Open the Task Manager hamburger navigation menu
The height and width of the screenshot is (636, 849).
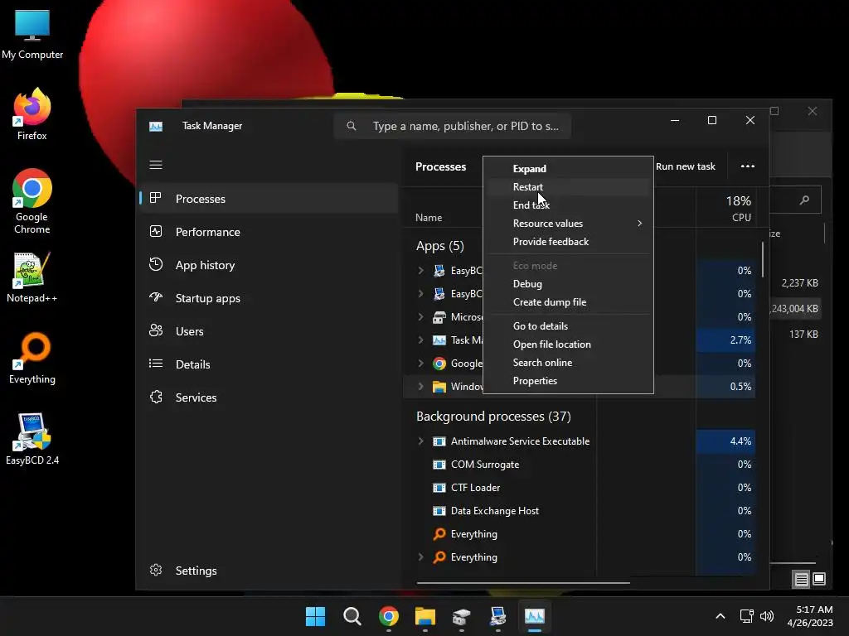(156, 165)
